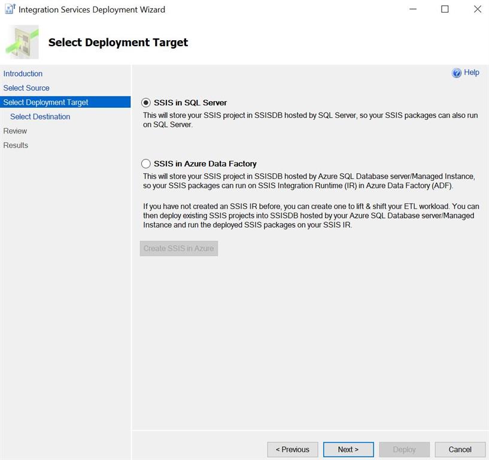Minimize the Deployment Wizard window
This screenshot has width=489, height=460.
click(413, 9)
